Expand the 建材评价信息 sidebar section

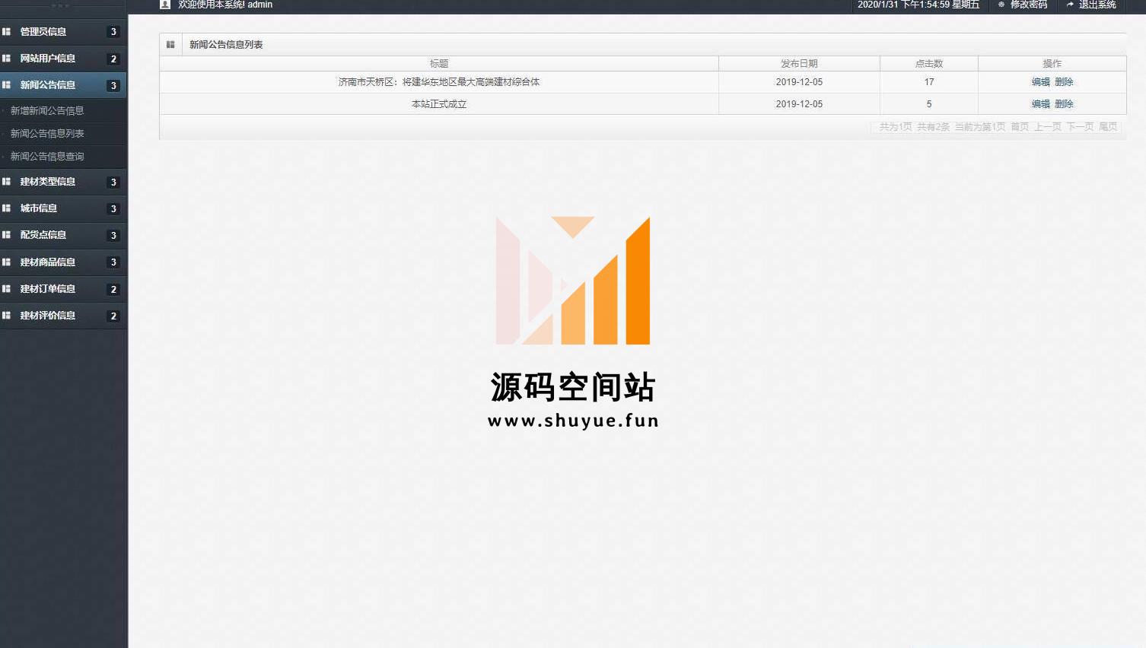pos(63,316)
